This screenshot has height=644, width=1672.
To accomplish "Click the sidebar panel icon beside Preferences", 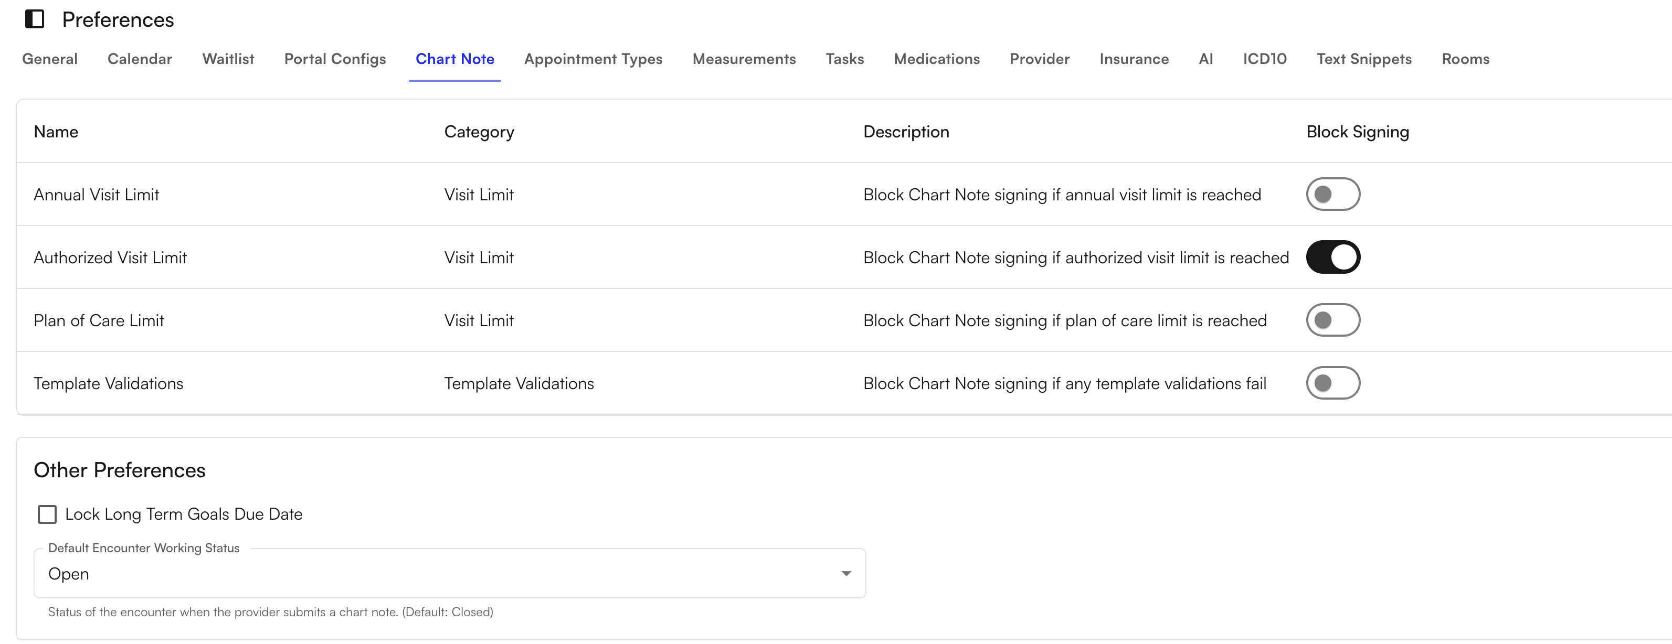I will coord(35,19).
